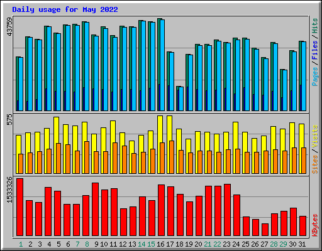The width and height of the screenshot is (322, 251).
Task: Select day label 27 on the x-axis
Action: tap(264, 244)
